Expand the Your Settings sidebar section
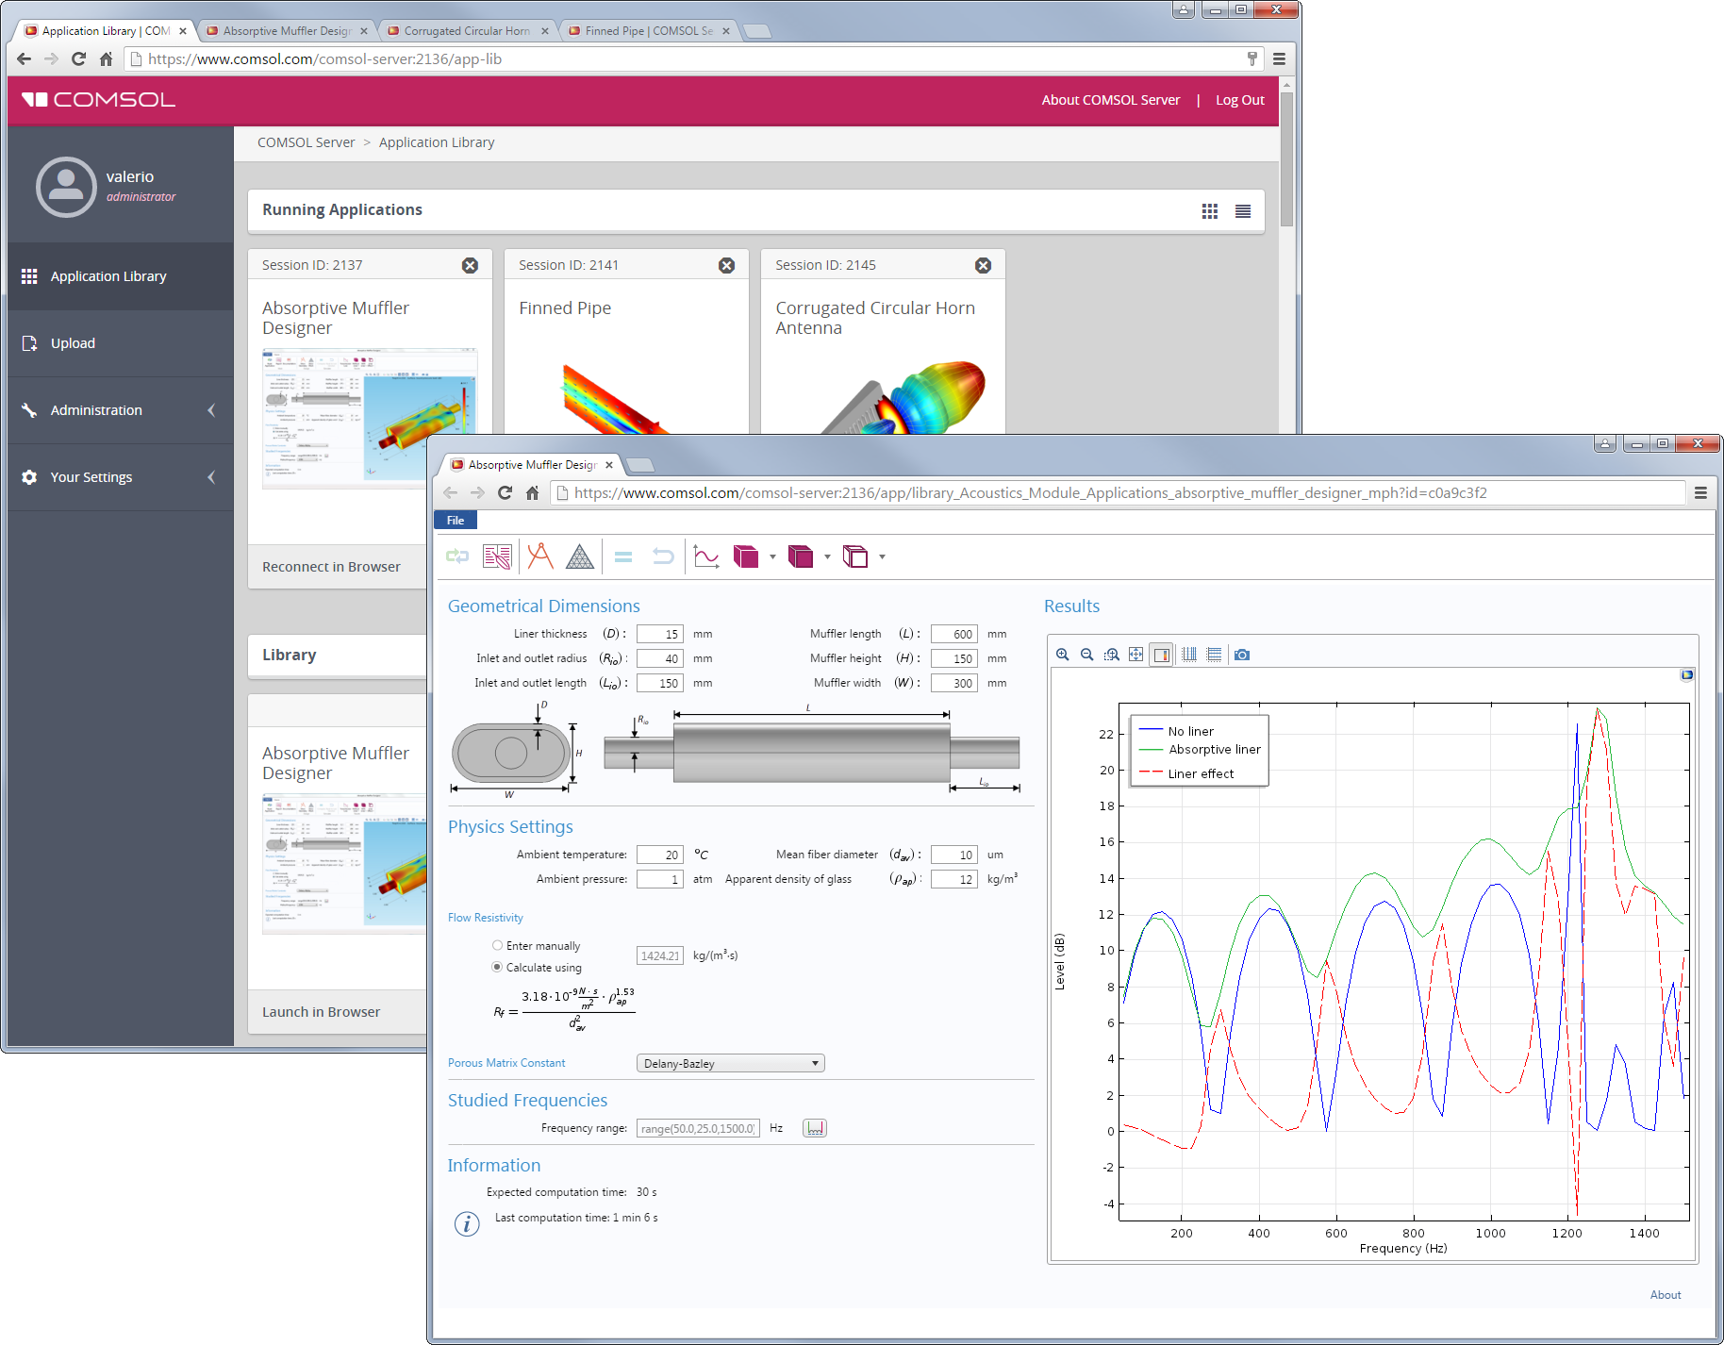The height and width of the screenshot is (1345, 1724). click(x=121, y=477)
